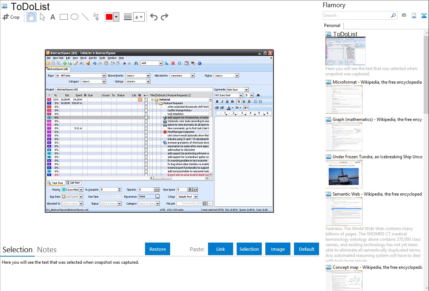Pick the ellipse shape tool
Screen dimensions: 429x291
74,17
